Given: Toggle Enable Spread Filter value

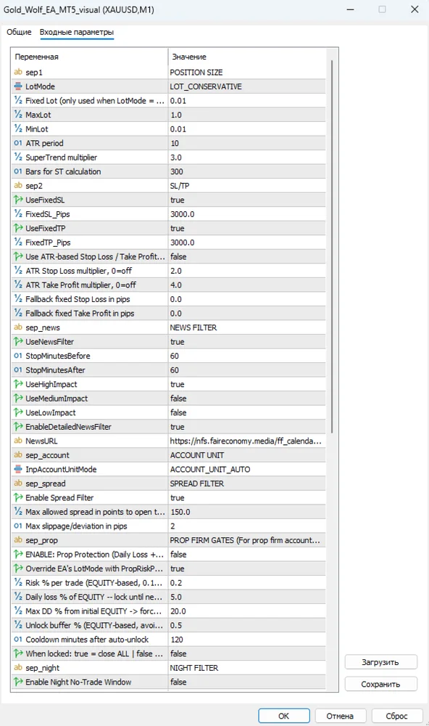Looking at the screenshot, I should (x=247, y=498).
